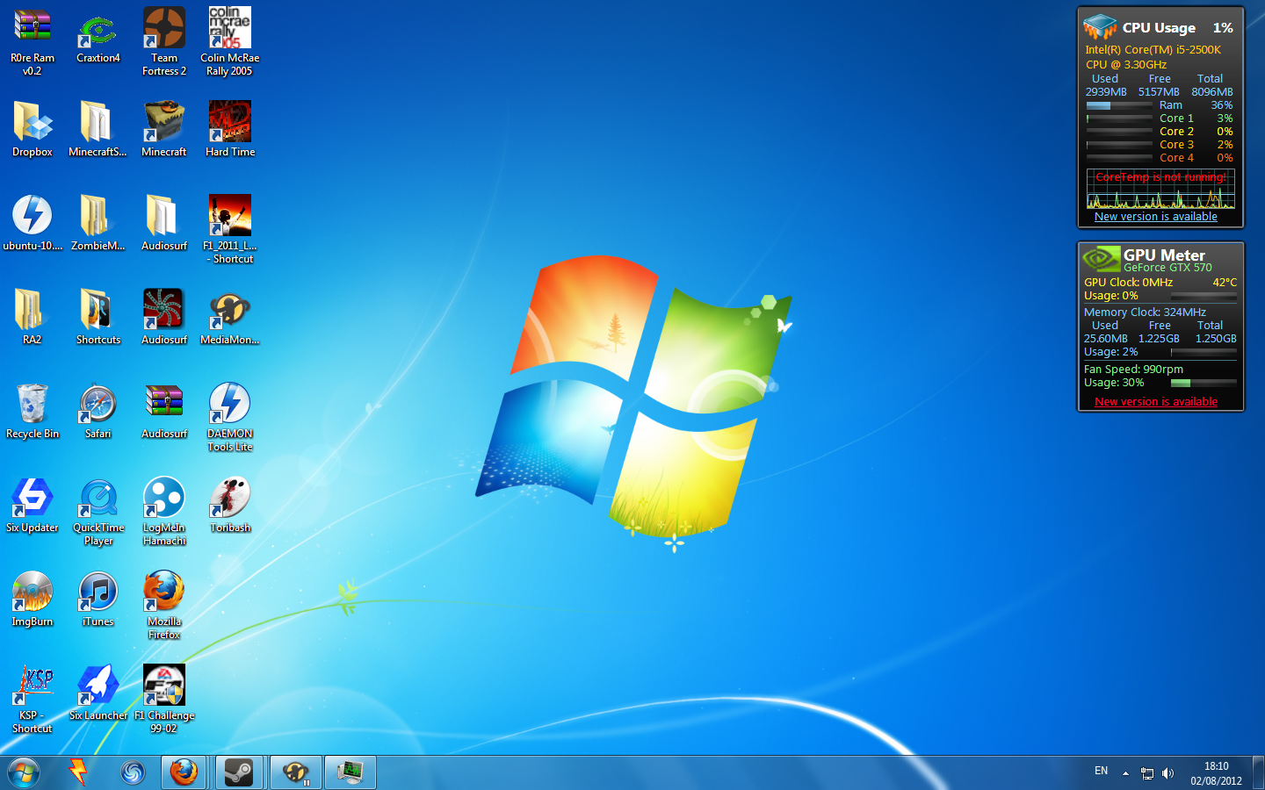Open the Windows Start menu orb
Viewport: 1265px width, 790px height.
coord(24,772)
